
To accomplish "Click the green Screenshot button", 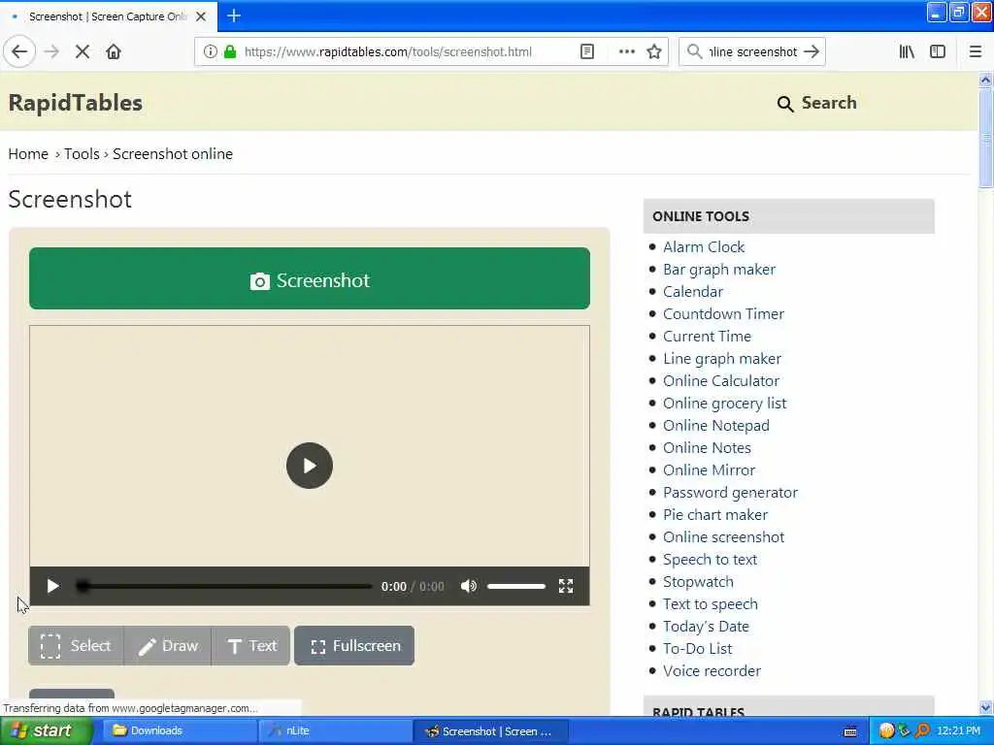I will pyautogui.click(x=310, y=278).
